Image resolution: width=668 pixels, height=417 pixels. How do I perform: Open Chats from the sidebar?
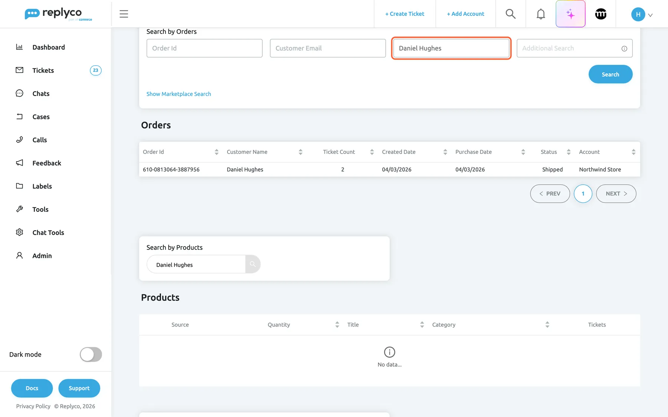coord(41,93)
